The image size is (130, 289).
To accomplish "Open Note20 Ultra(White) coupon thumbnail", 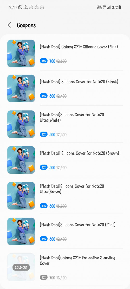I will tap(21, 124).
